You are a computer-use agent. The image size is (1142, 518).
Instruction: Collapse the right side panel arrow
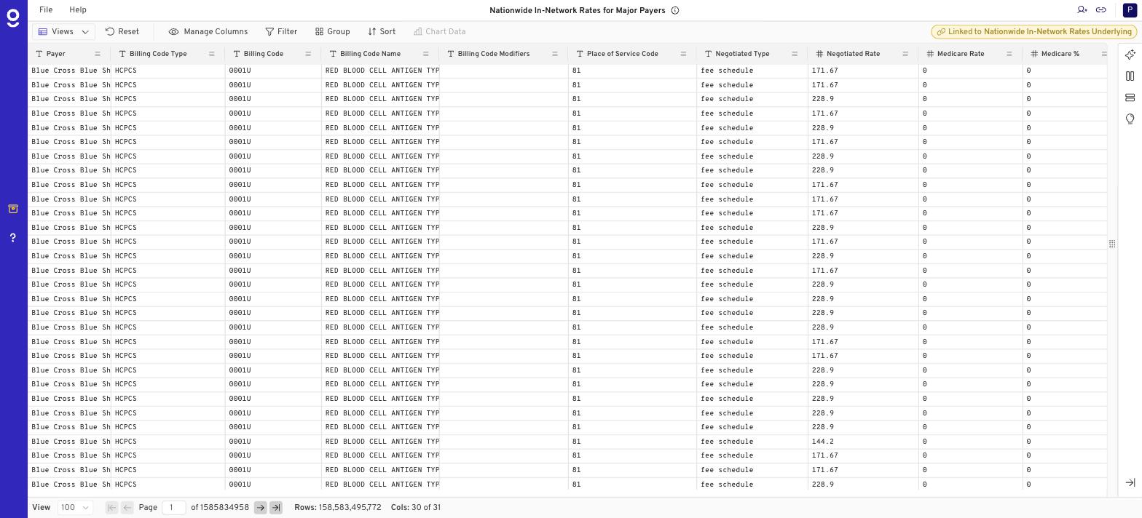pos(1130,482)
